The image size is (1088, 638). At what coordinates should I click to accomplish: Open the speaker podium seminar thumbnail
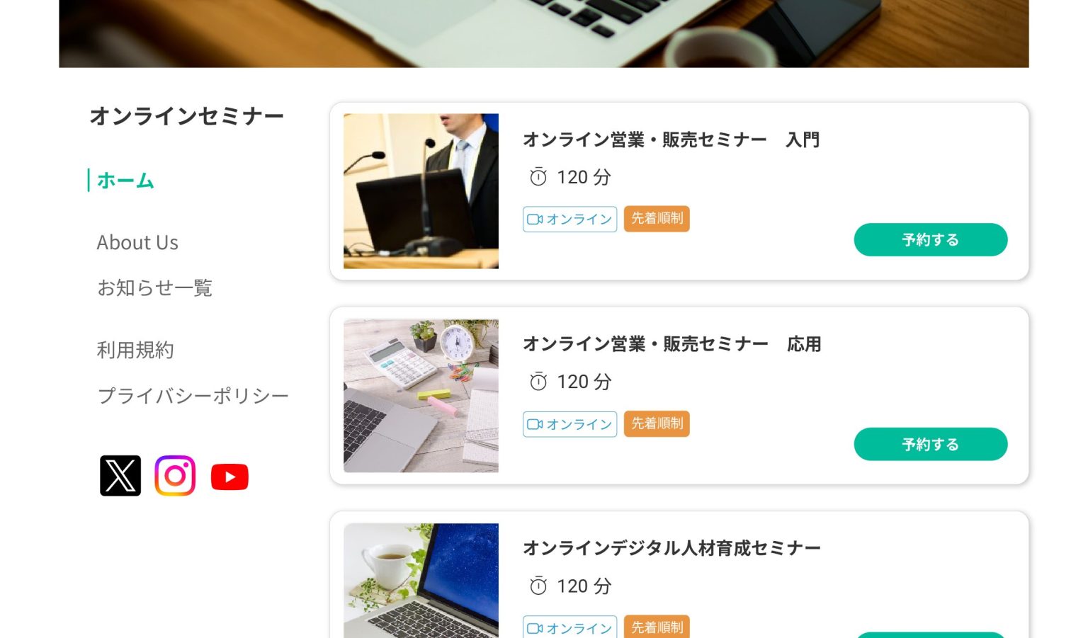[x=421, y=191]
